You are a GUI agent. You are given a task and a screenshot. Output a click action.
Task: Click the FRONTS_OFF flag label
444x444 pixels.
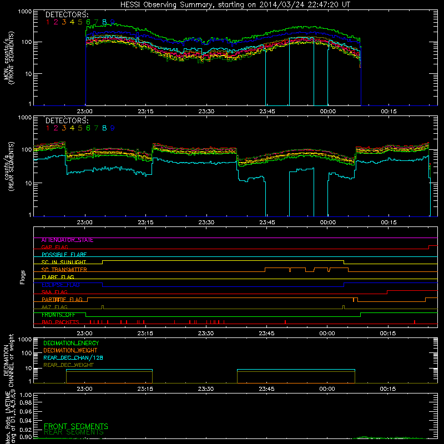click(x=58, y=315)
